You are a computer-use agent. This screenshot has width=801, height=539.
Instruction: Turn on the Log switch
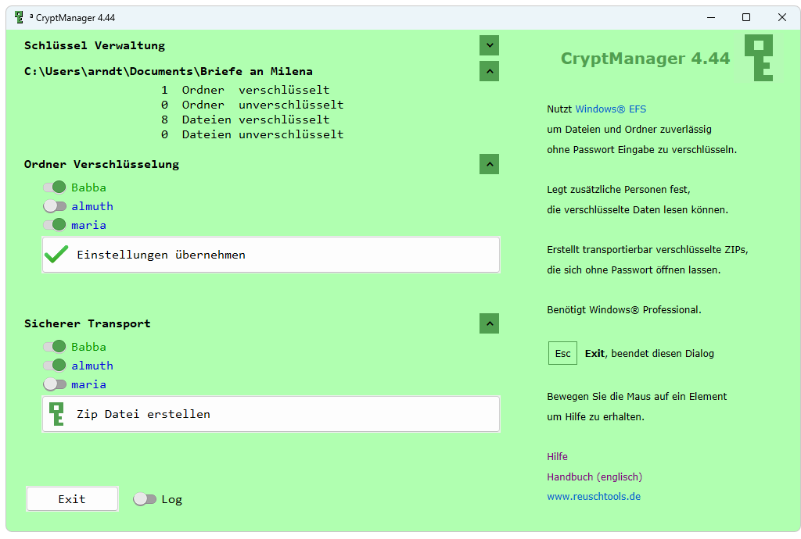click(x=145, y=499)
